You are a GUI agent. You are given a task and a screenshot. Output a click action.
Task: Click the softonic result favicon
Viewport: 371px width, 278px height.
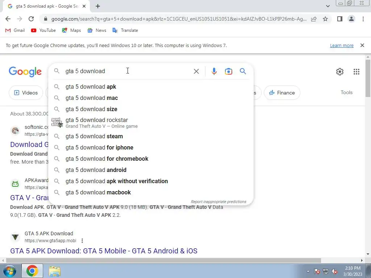pos(15,130)
